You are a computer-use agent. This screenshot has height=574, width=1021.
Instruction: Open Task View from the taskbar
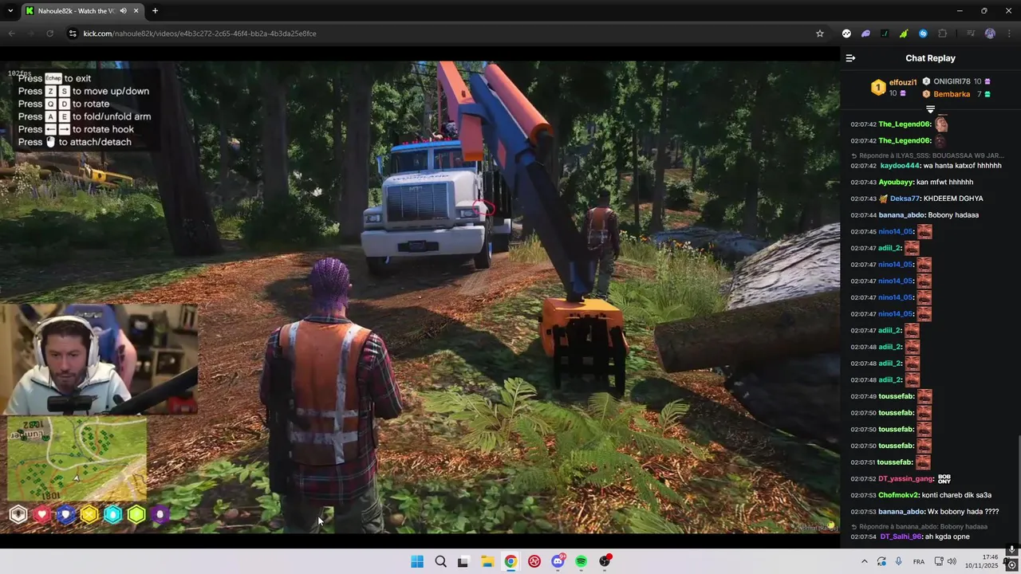463,561
